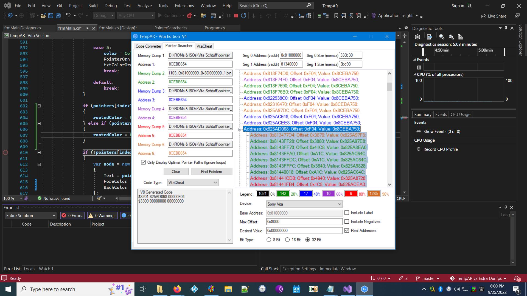This screenshot has height=296, width=527.
Task: Click the Task View taskbar icon
Action: tap(143, 289)
